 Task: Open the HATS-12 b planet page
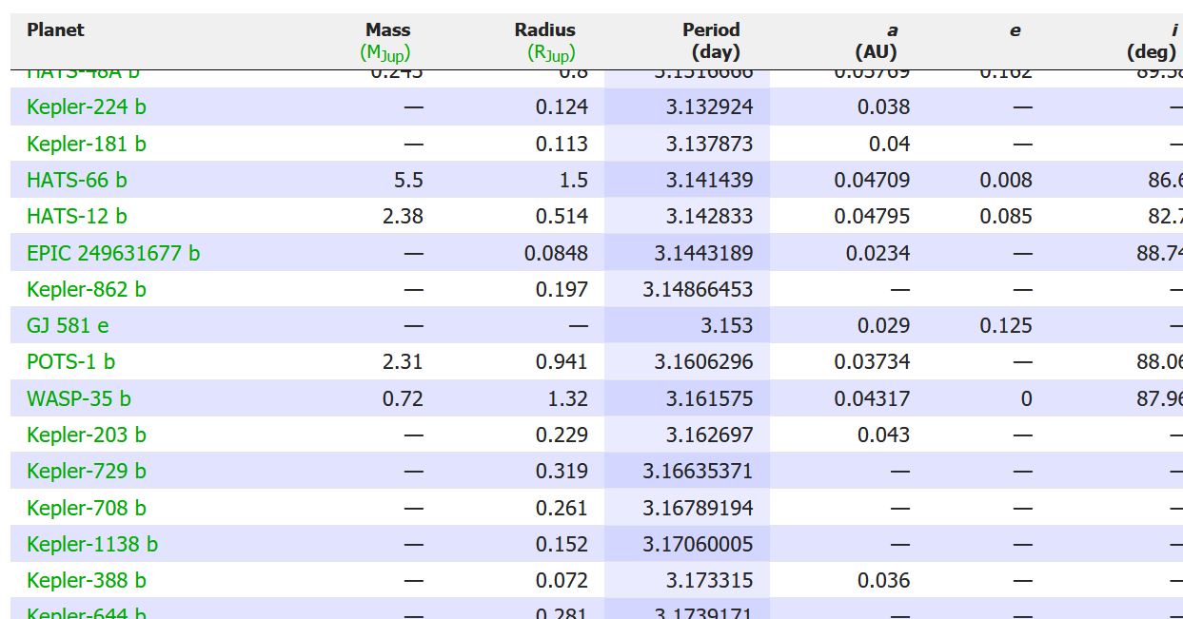[x=76, y=217]
